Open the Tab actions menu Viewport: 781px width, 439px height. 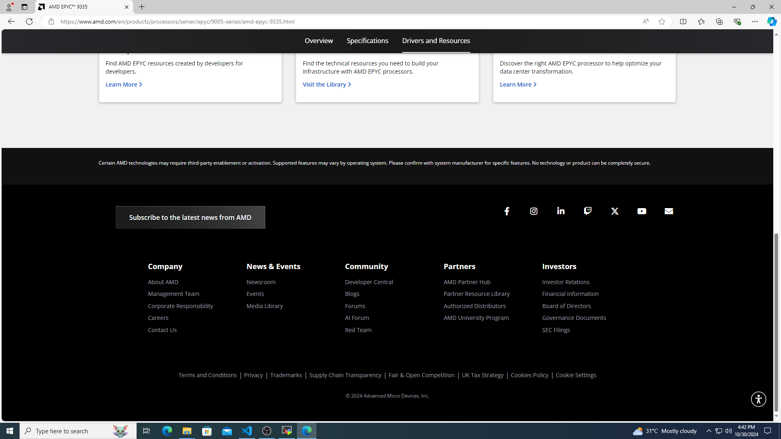(x=24, y=7)
